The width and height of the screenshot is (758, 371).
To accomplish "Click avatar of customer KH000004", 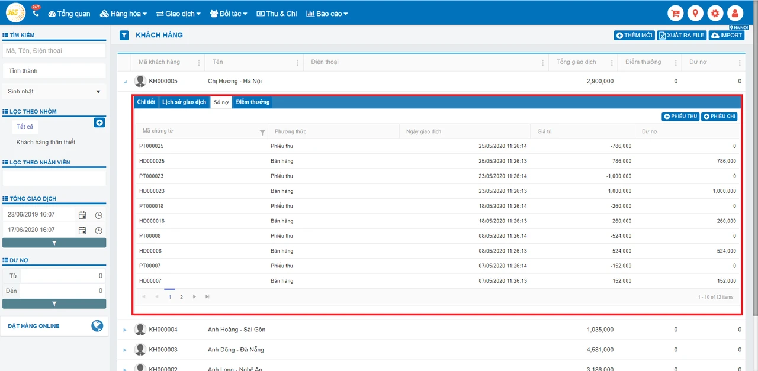I will click(140, 330).
